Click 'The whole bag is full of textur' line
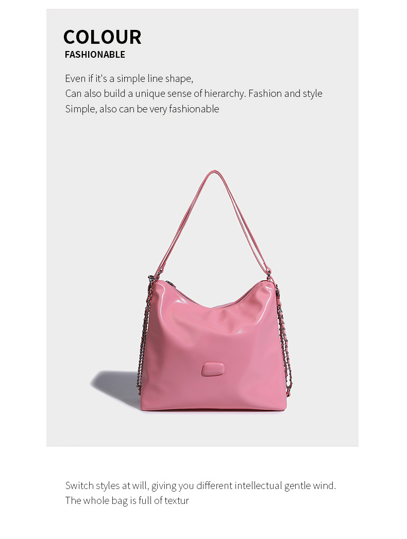Image resolution: width=407 pixels, height=539 pixels. (x=127, y=500)
